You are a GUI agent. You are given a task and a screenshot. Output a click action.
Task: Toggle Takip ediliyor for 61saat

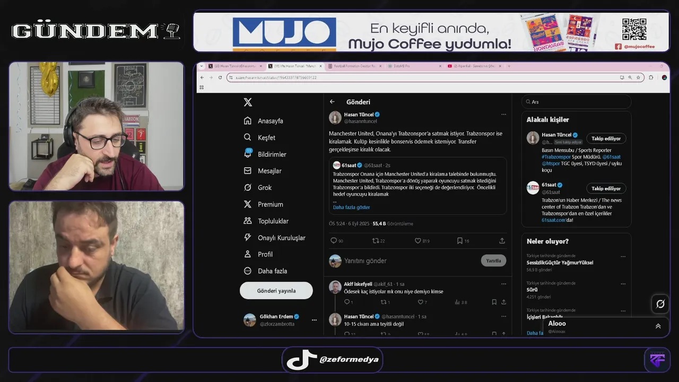coord(606,188)
